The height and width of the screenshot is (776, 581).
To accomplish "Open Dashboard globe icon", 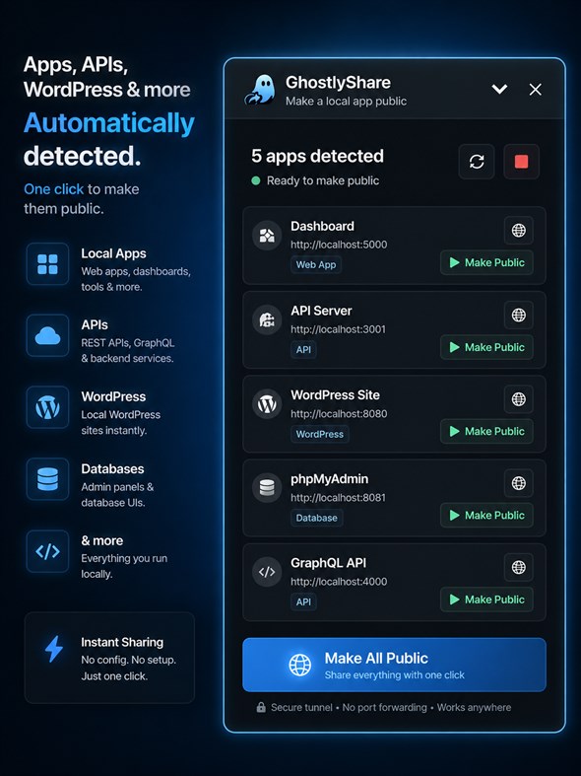I will [x=518, y=230].
